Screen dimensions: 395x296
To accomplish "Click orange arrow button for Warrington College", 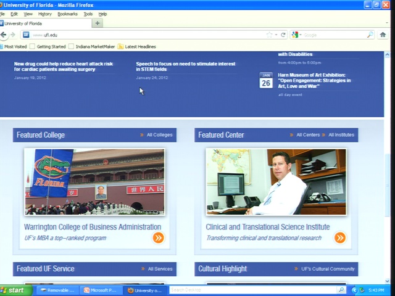I will point(158,237).
